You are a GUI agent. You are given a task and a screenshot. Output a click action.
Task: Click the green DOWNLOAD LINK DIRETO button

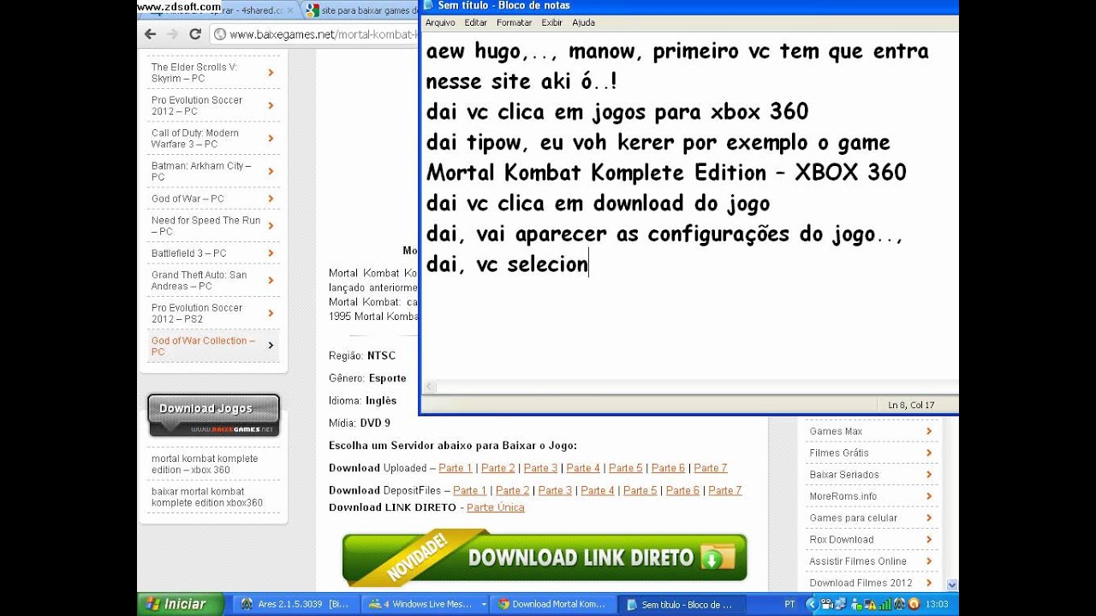pos(545,558)
